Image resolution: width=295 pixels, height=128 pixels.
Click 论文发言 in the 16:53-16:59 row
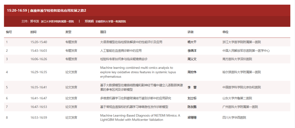click(71, 118)
